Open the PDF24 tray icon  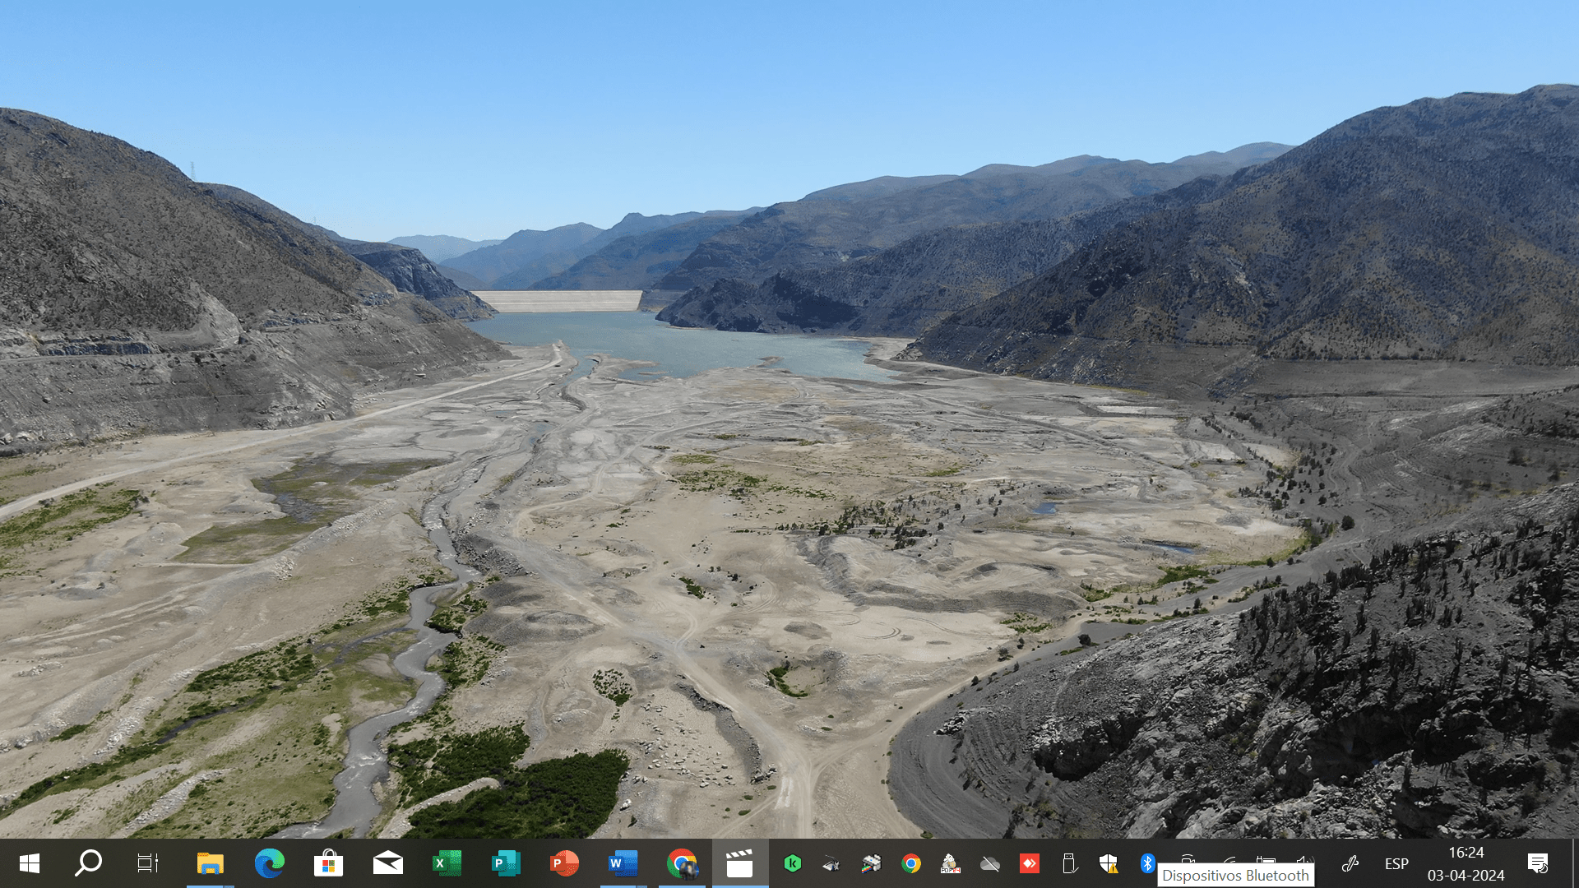(950, 863)
